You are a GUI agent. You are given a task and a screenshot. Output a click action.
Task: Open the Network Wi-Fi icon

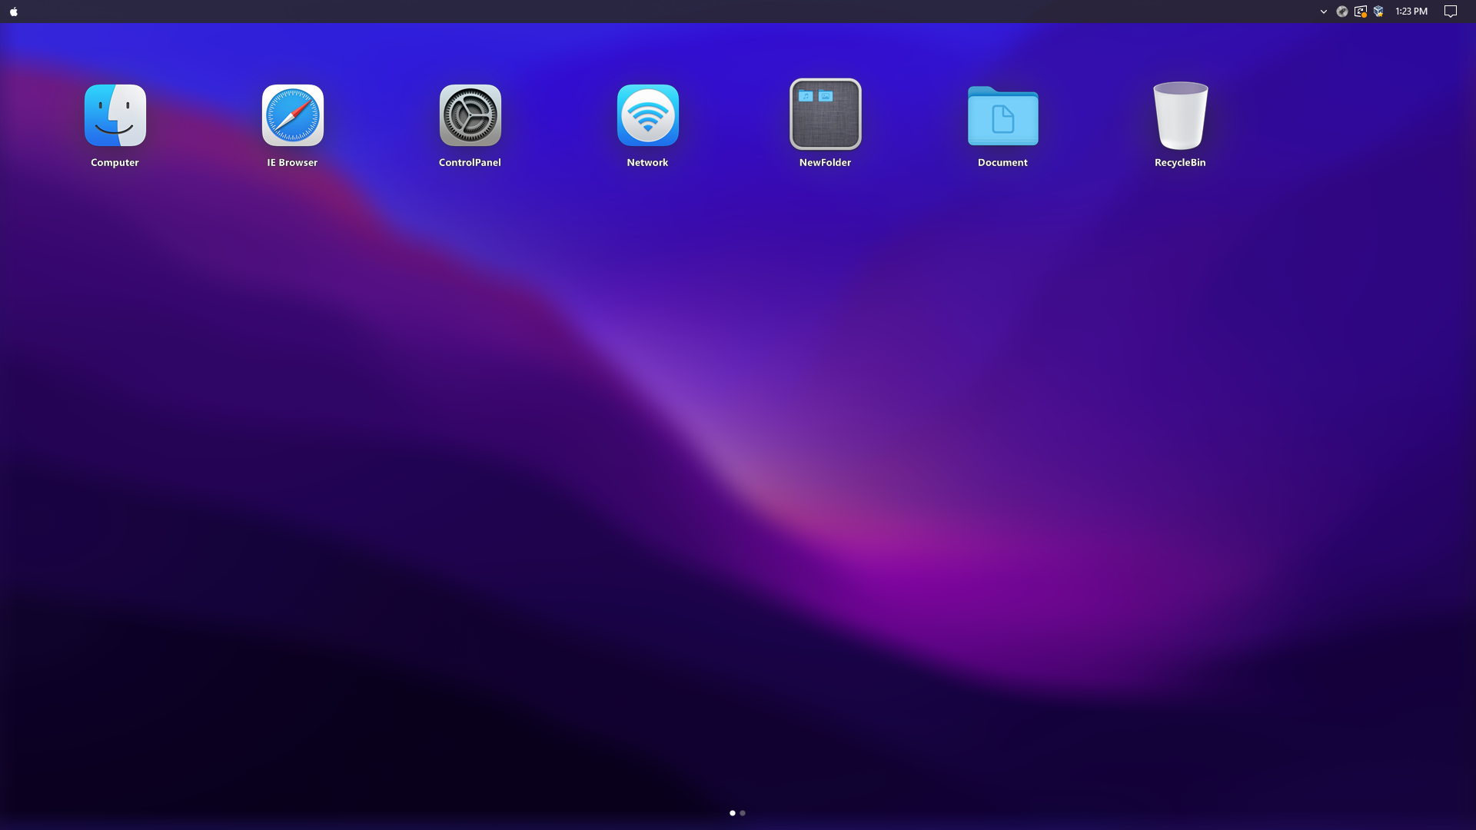tap(648, 115)
